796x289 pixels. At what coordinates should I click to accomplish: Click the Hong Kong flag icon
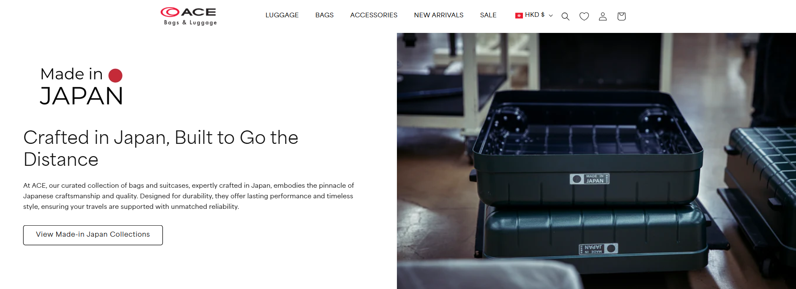519,16
